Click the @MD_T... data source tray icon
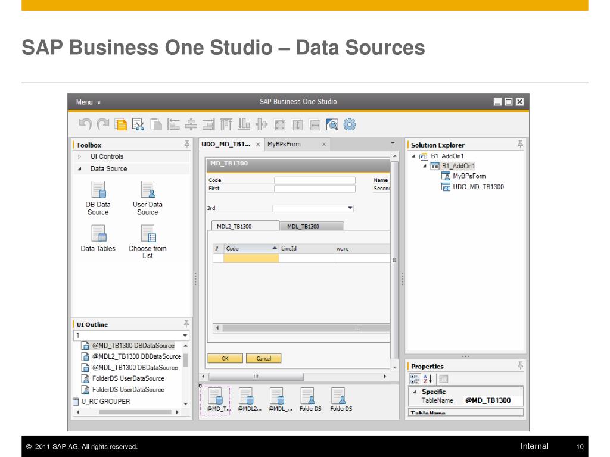Viewport: 610px width, 457px height. pos(215,400)
